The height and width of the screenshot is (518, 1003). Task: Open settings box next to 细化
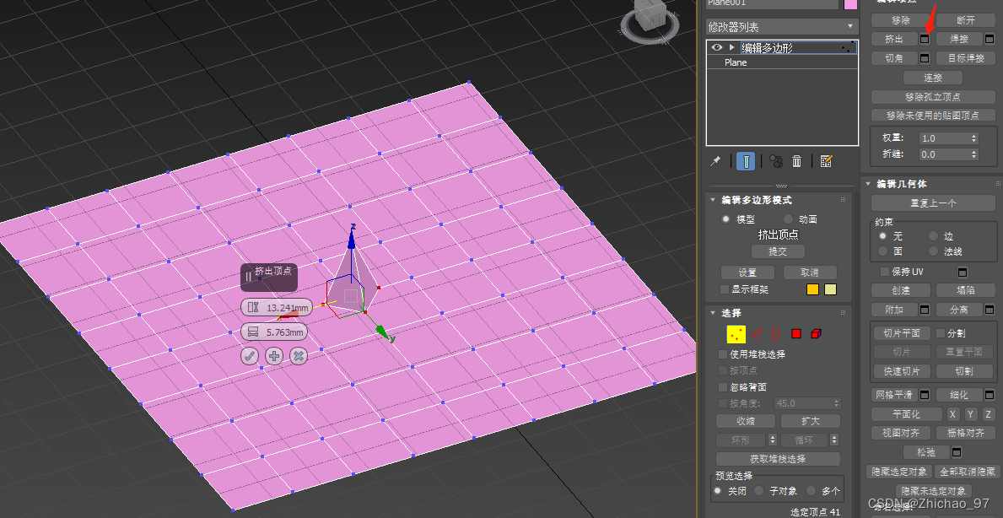coord(990,395)
